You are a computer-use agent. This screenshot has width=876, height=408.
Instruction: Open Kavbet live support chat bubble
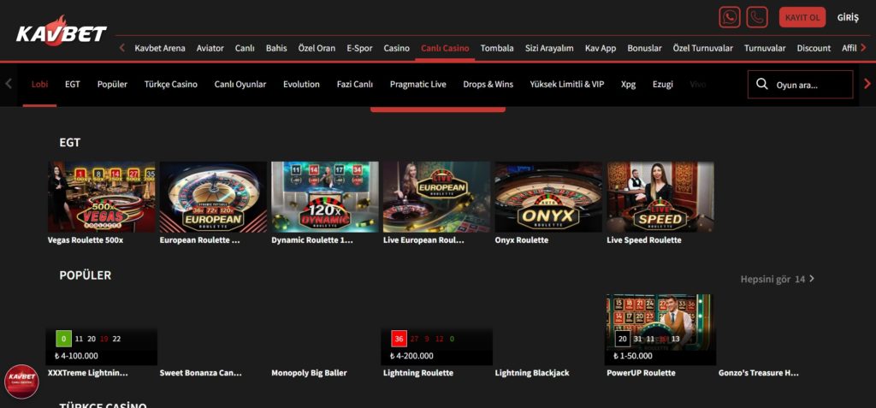point(21,381)
